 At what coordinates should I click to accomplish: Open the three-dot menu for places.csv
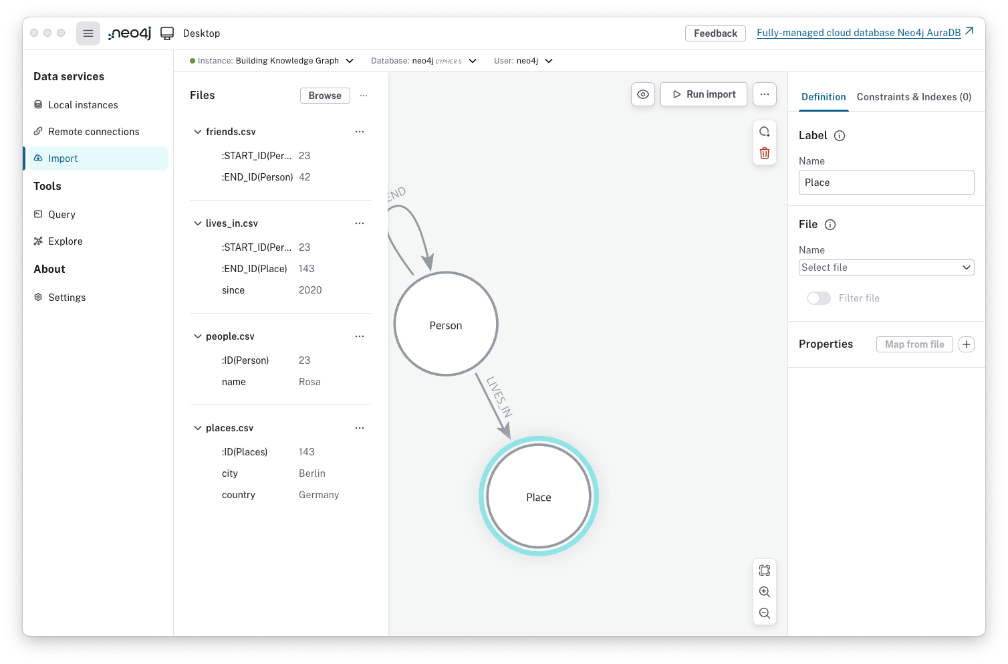click(x=360, y=428)
